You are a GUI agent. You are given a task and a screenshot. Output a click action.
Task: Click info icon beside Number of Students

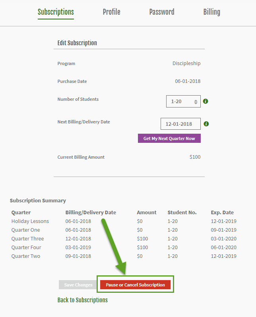[x=206, y=101]
